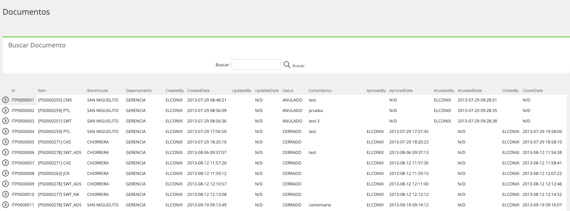The width and height of the screenshot is (570, 211).
Task: Click the CreatedDate column header
Action: coord(198,90)
